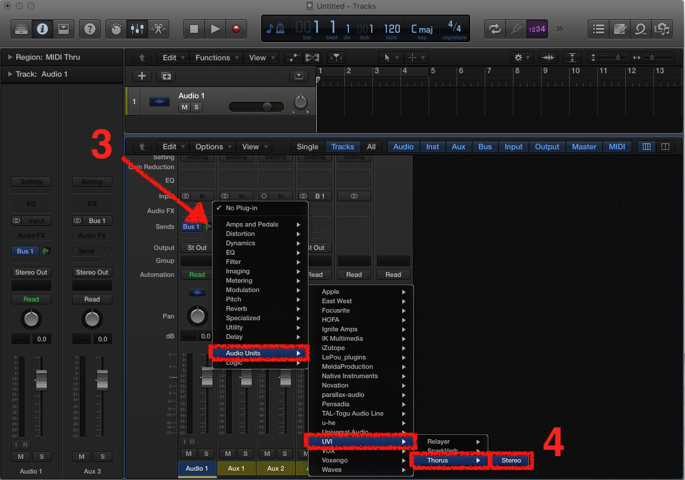Screen dimensions: 685x480
Task: Switch mixer view to Single
Action: click(x=307, y=147)
